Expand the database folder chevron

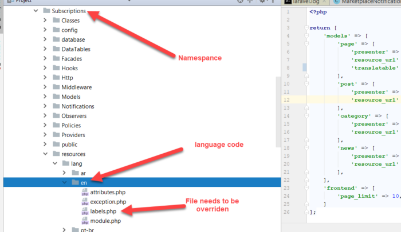45,39
